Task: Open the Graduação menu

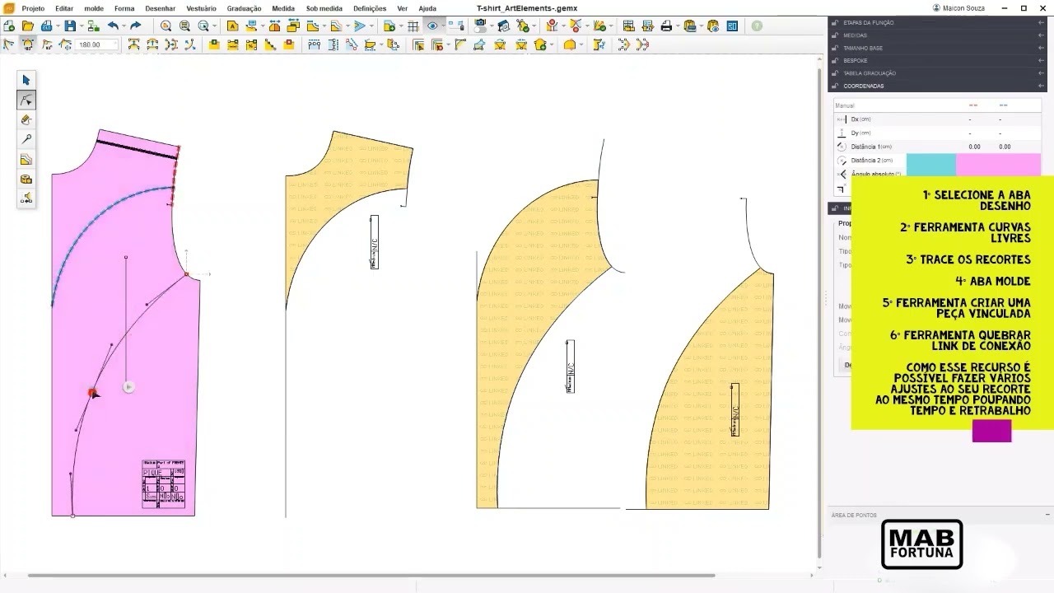Action: coord(245,8)
